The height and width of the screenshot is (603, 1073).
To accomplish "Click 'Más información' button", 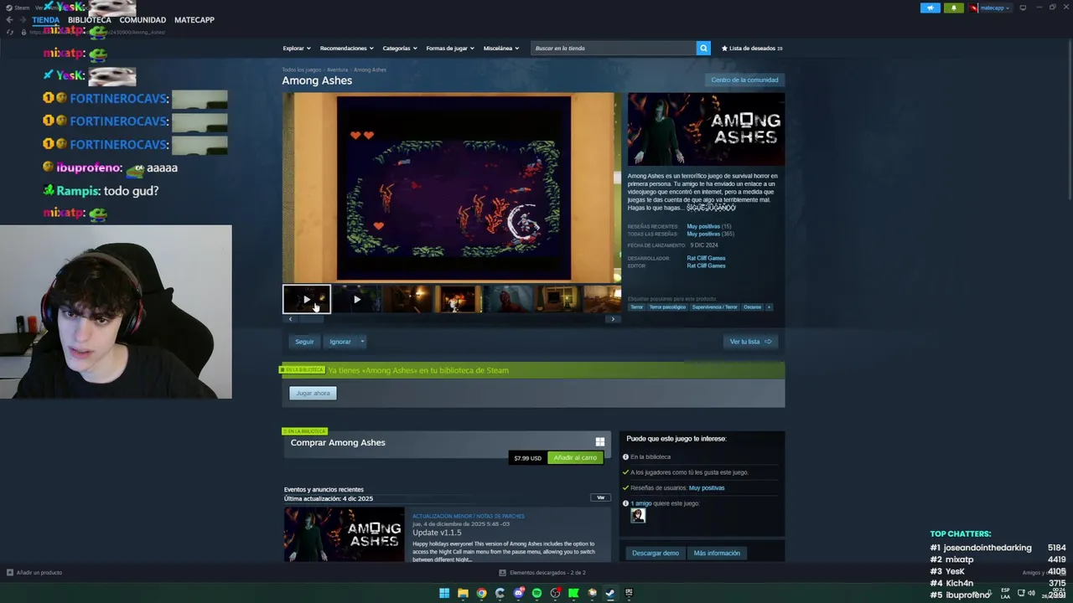I will coord(717,553).
